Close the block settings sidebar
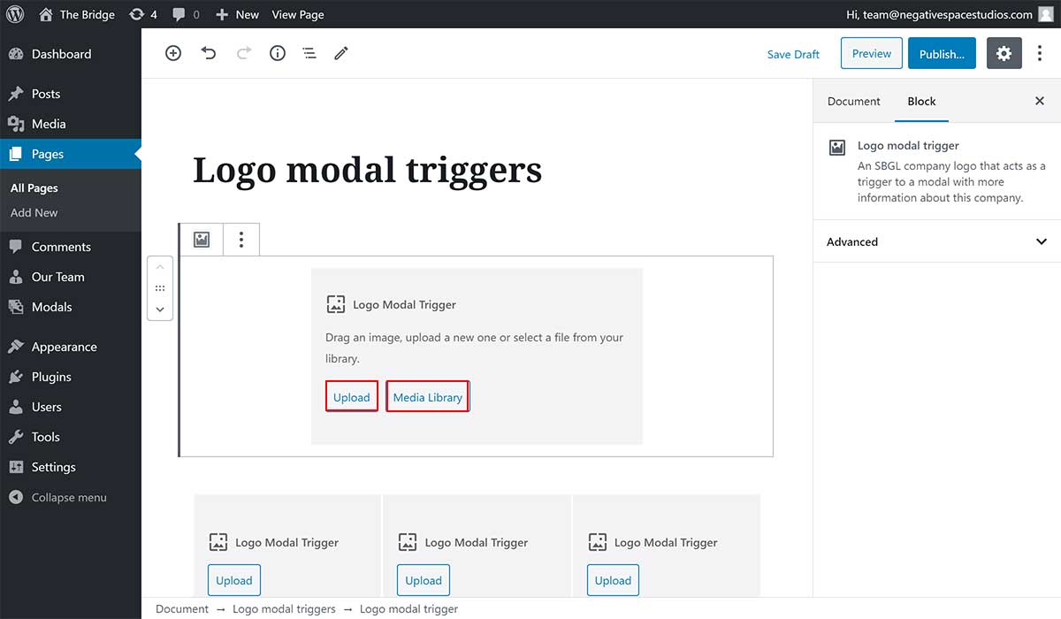 coord(1040,101)
